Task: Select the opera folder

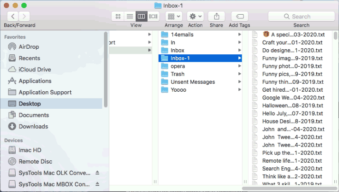Action: [200, 66]
